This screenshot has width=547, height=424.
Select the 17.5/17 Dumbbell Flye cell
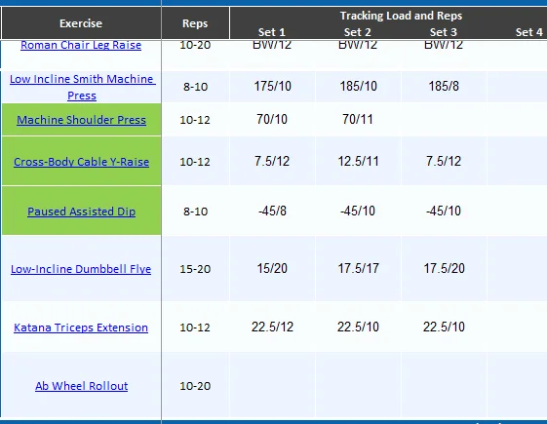click(x=358, y=268)
